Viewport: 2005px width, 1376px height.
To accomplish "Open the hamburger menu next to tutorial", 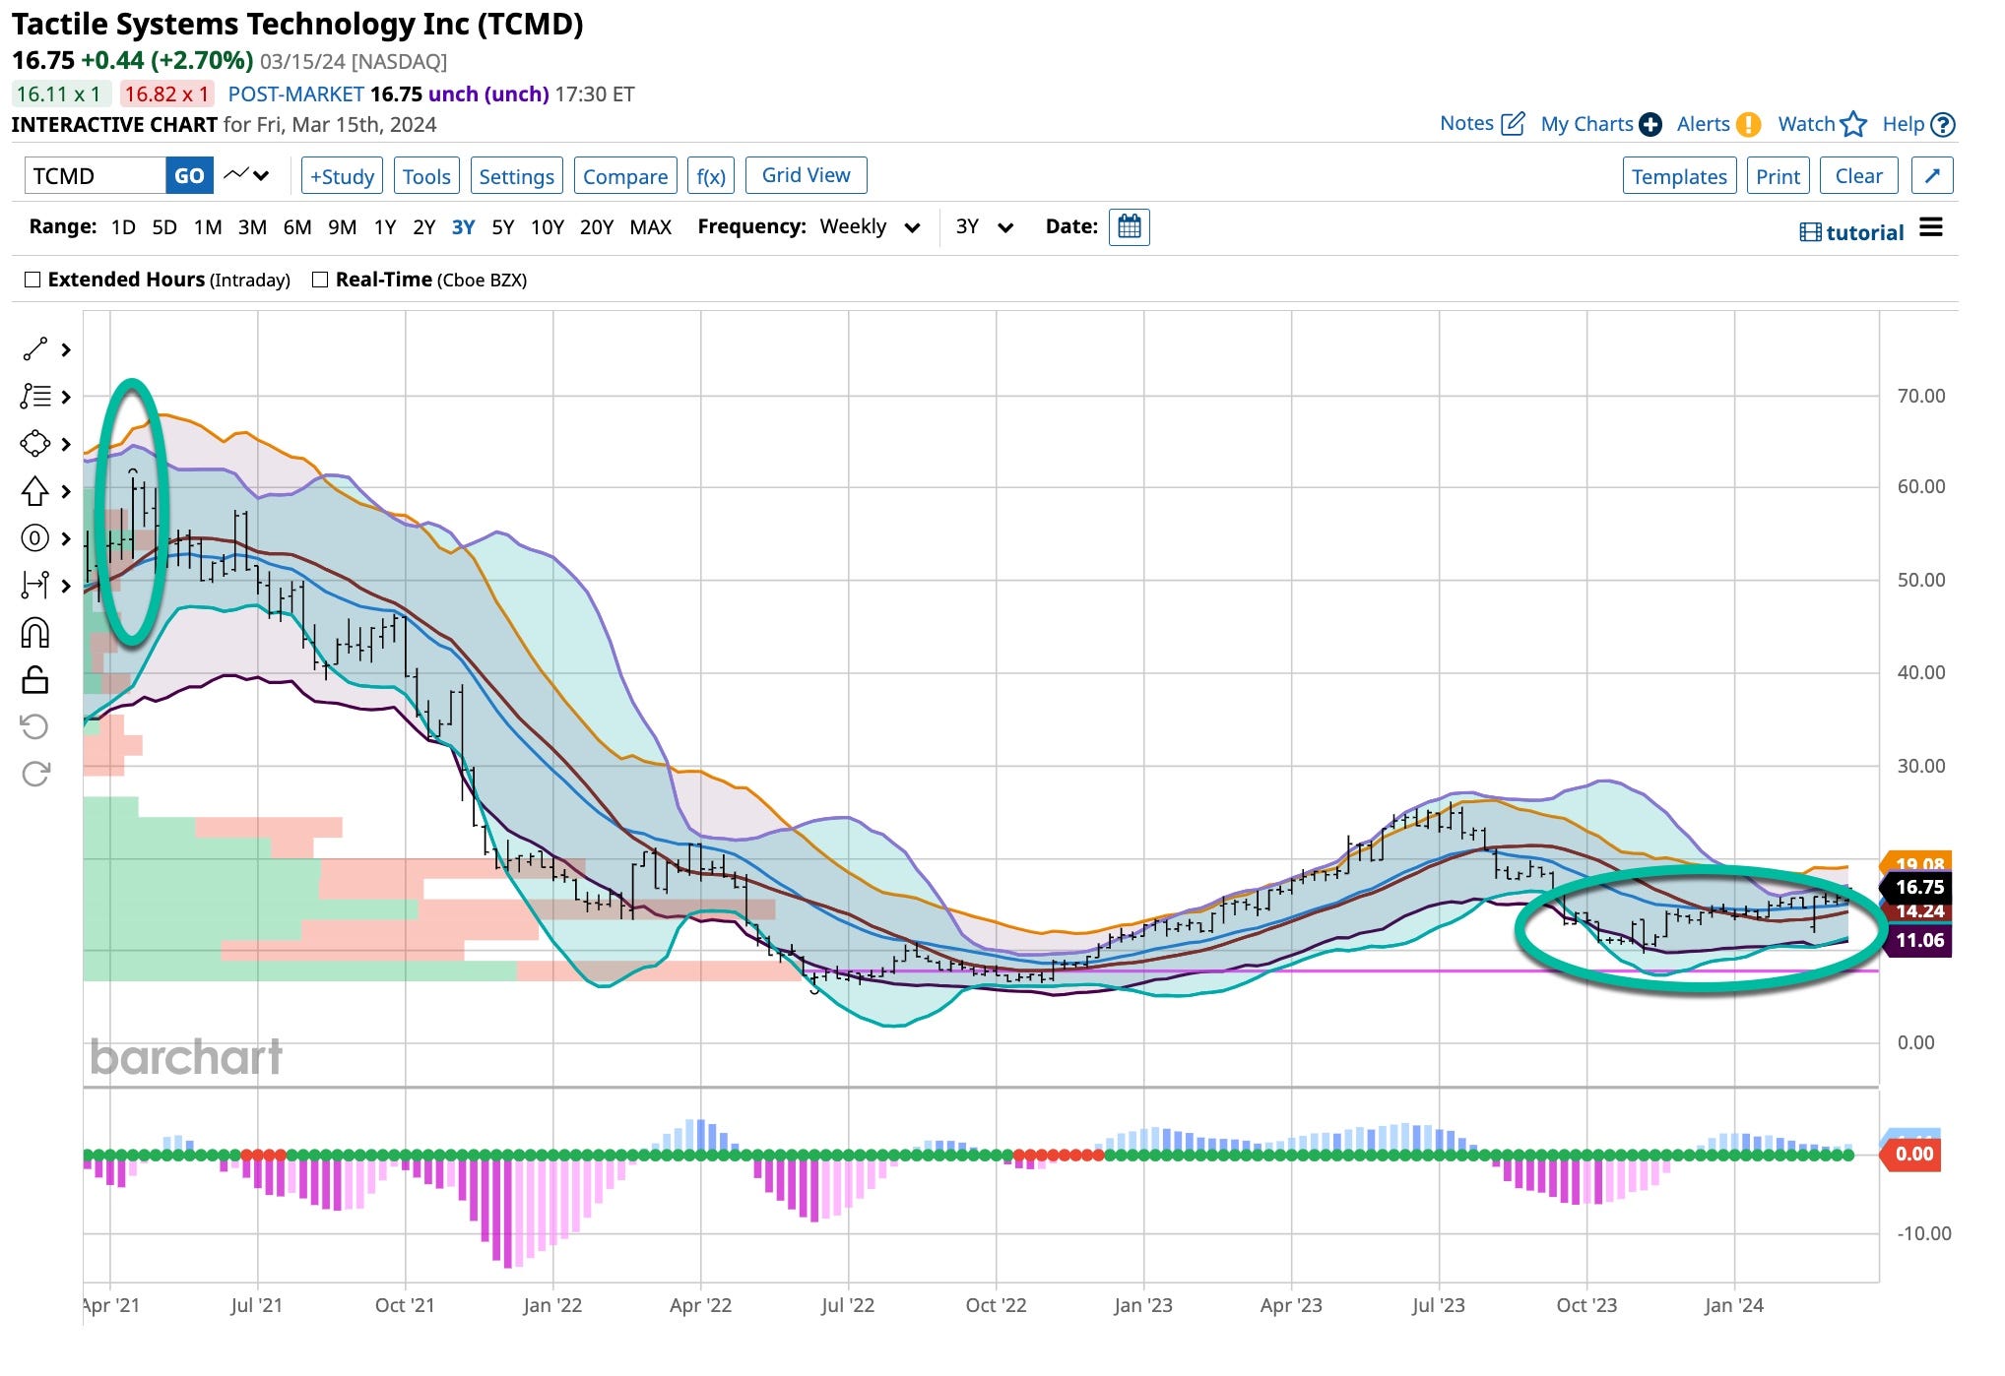I will point(1931,227).
